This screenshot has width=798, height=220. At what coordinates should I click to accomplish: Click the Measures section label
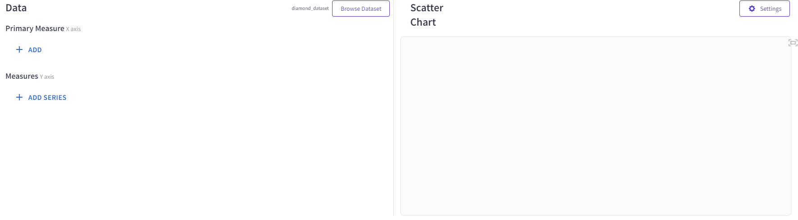22,76
